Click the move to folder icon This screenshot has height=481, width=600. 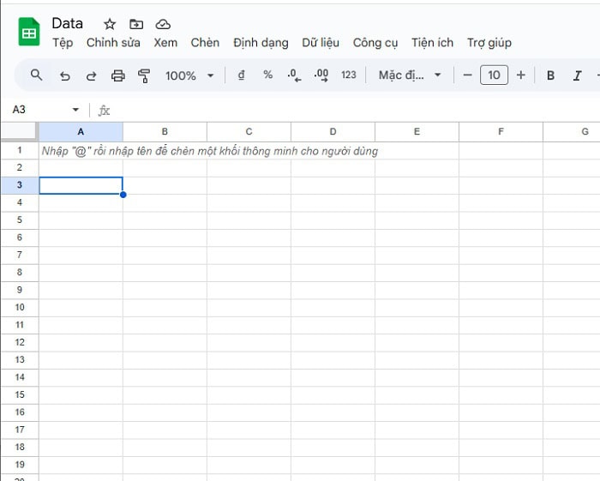[x=136, y=24]
